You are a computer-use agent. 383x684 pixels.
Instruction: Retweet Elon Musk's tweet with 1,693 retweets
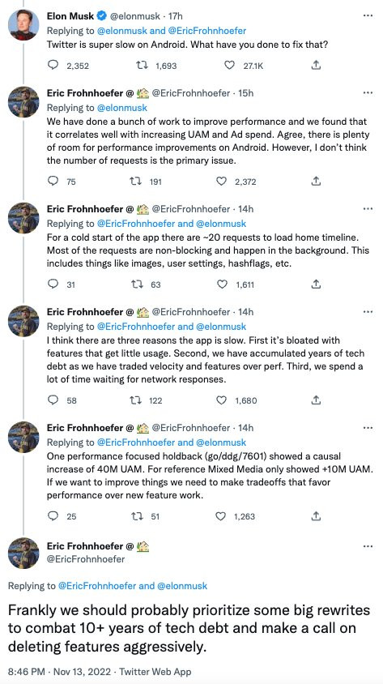[x=142, y=66]
